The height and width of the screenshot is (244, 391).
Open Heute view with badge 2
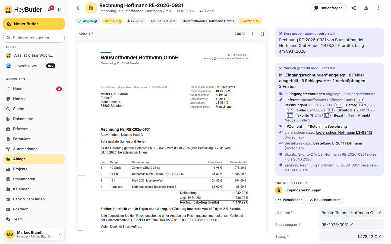point(34,89)
